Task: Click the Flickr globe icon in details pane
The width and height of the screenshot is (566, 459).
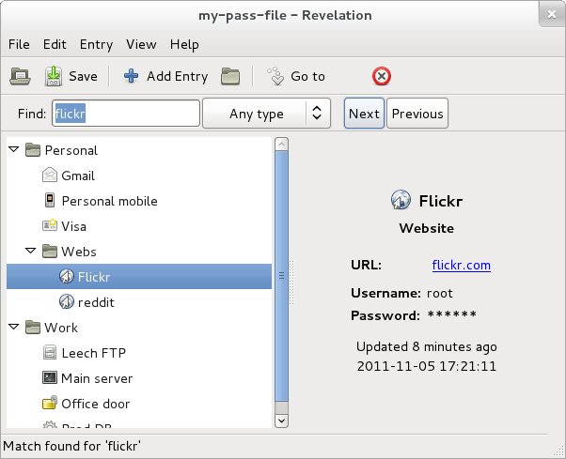Action: coord(401,200)
